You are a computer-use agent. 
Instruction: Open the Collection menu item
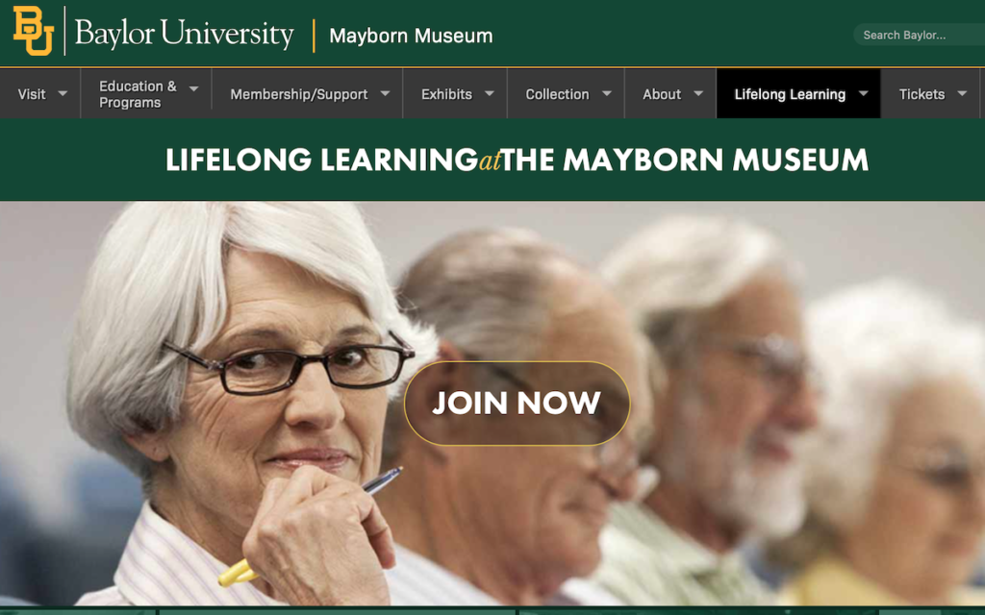[557, 94]
